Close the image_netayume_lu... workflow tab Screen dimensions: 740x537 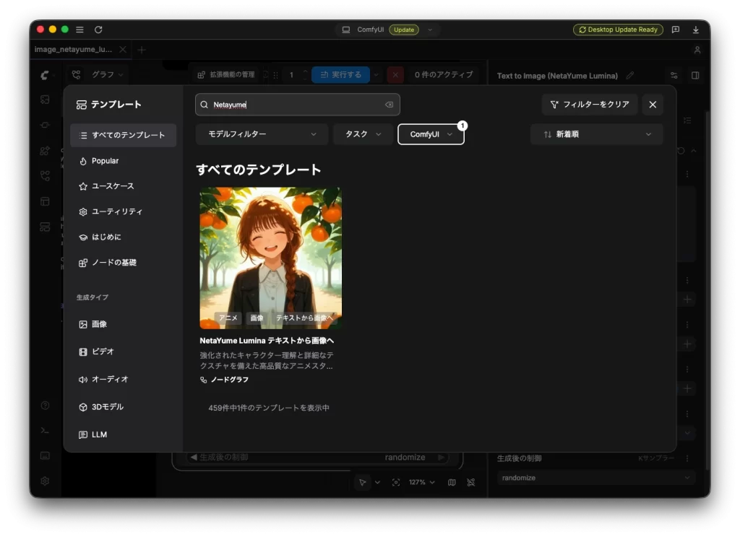[x=123, y=50]
